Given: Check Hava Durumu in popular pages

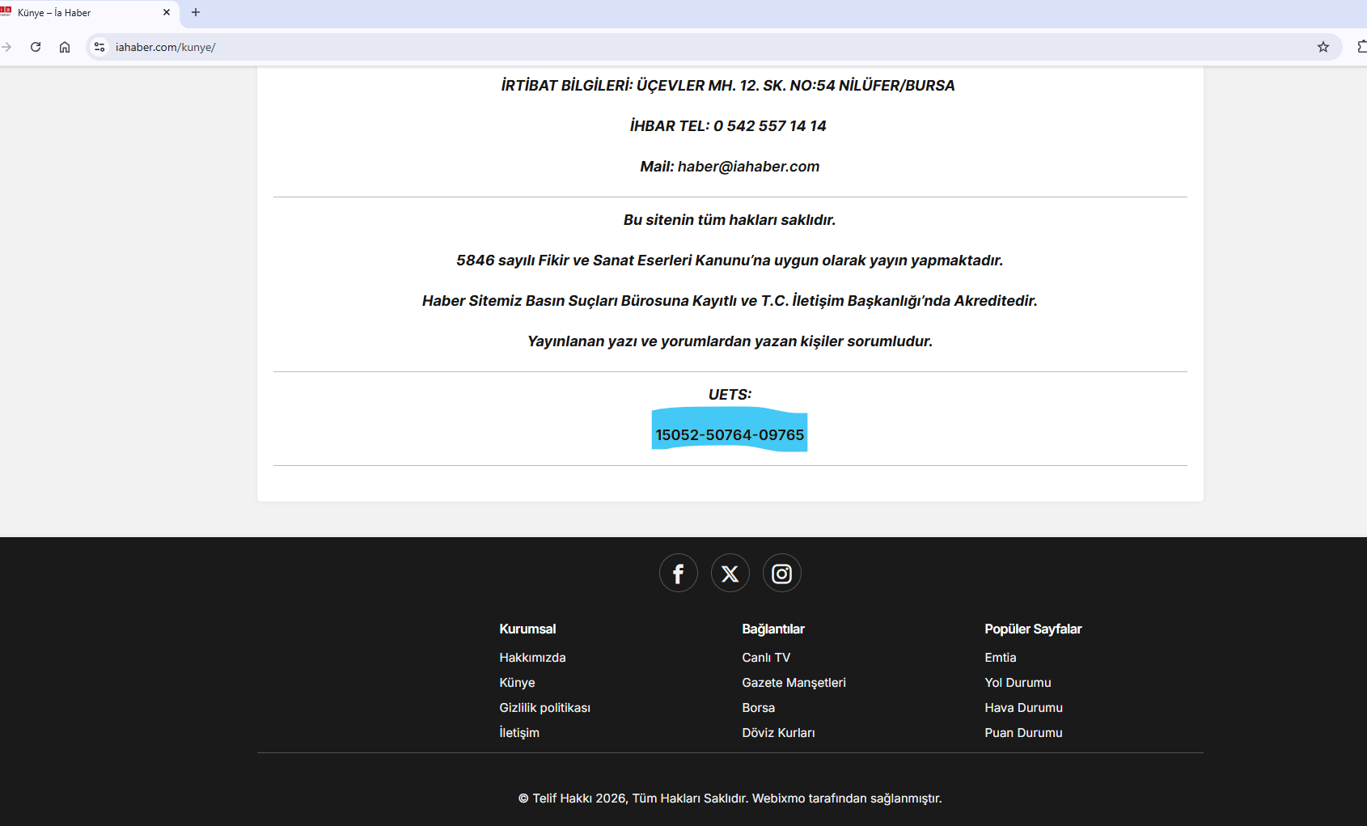Looking at the screenshot, I should click(x=1023, y=708).
